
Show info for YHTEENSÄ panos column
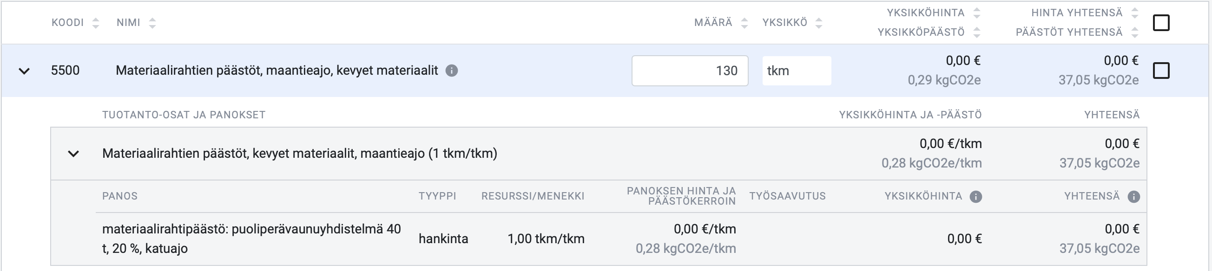tap(1134, 197)
